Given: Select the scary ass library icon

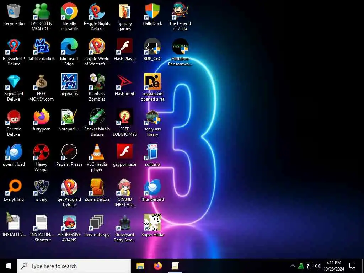Looking at the screenshot, I should pos(152,117).
